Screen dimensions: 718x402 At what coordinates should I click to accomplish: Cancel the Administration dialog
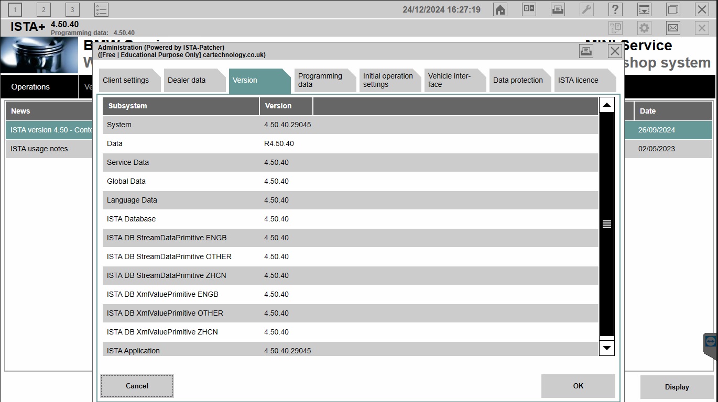(137, 386)
